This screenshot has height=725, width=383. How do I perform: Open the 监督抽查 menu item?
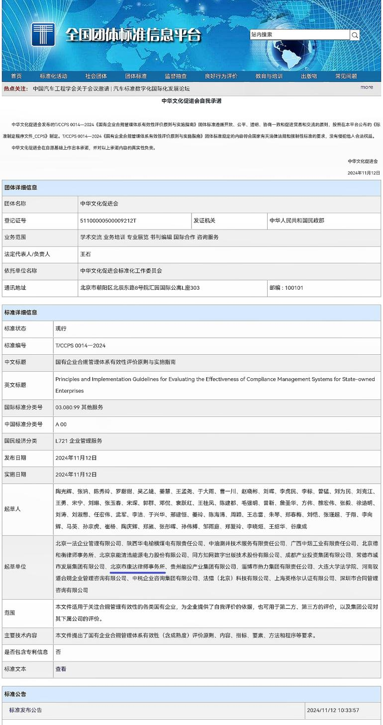coord(176,76)
